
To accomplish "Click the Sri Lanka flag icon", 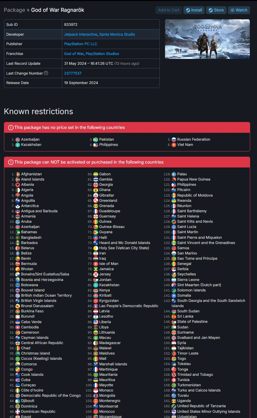I will [174, 316].
